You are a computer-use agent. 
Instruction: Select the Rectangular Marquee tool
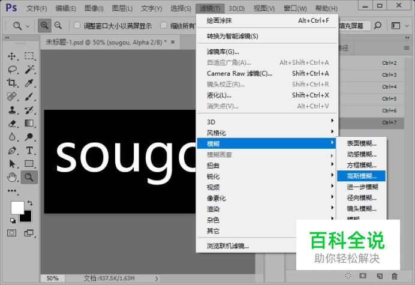pyautogui.click(x=29, y=56)
